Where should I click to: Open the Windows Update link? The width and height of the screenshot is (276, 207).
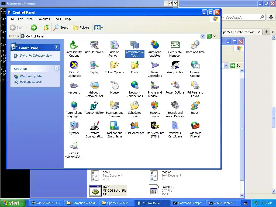point(31,76)
